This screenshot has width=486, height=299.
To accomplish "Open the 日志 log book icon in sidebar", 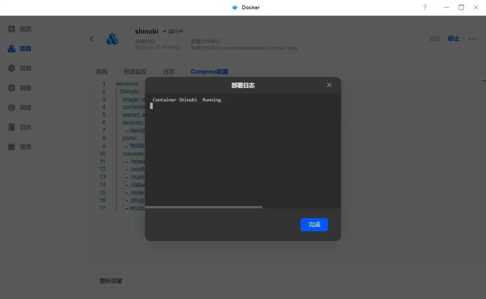I will pos(12,127).
